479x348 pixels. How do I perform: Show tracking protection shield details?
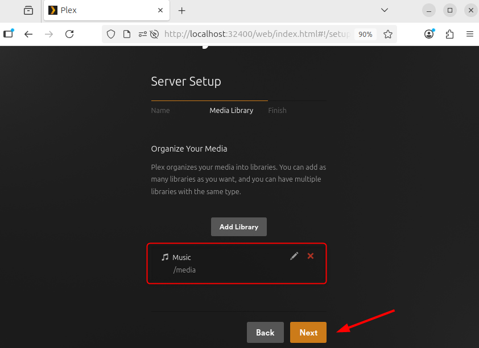111,34
